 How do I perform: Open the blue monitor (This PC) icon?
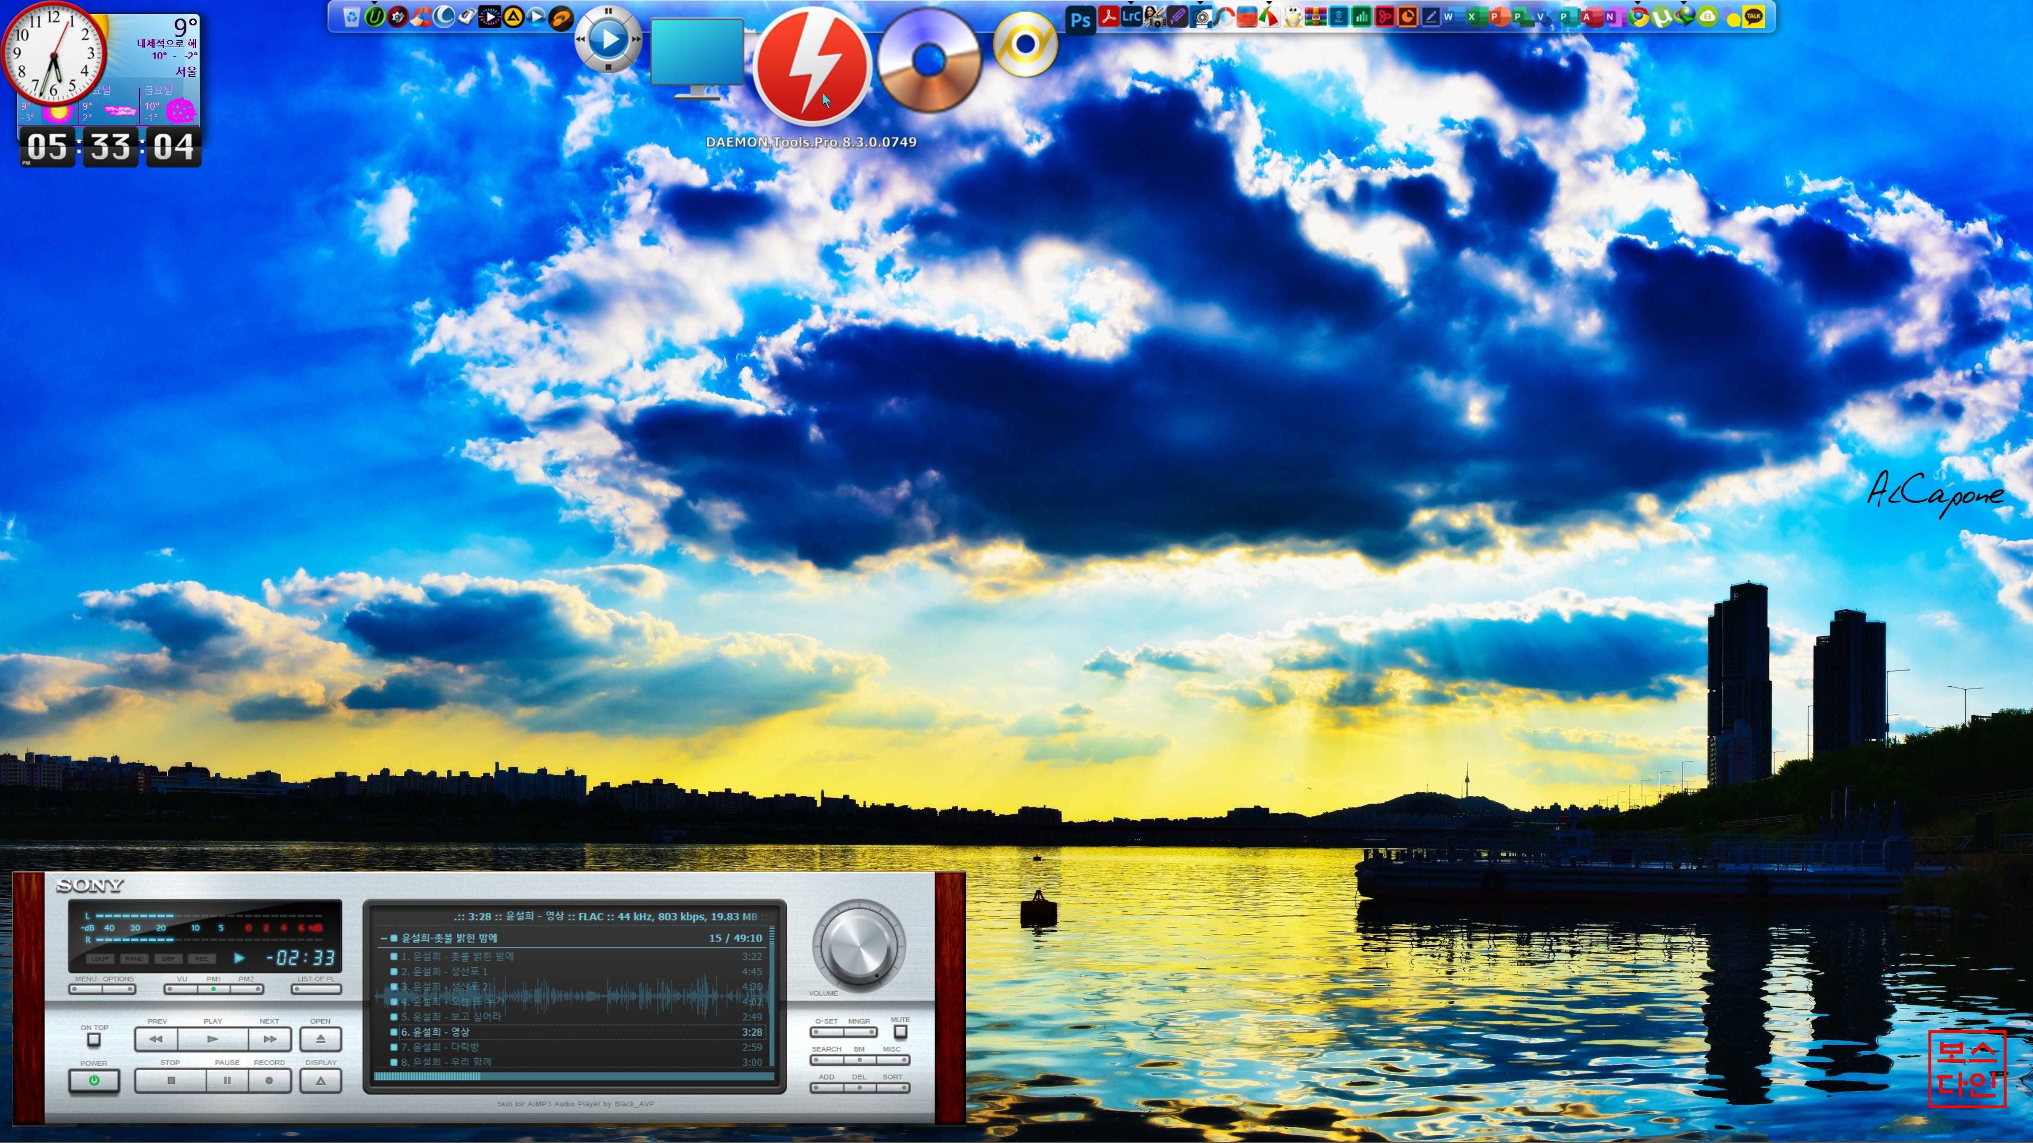tap(697, 59)
